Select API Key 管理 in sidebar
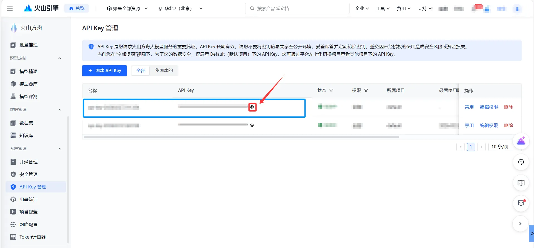 [36, 187]
